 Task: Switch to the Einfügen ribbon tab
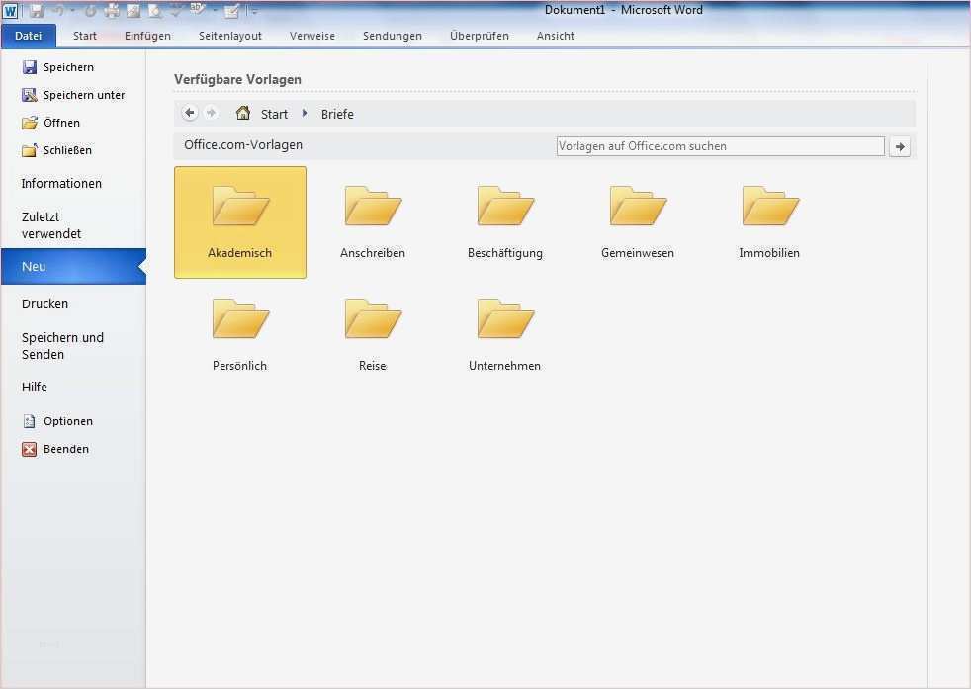147,36
